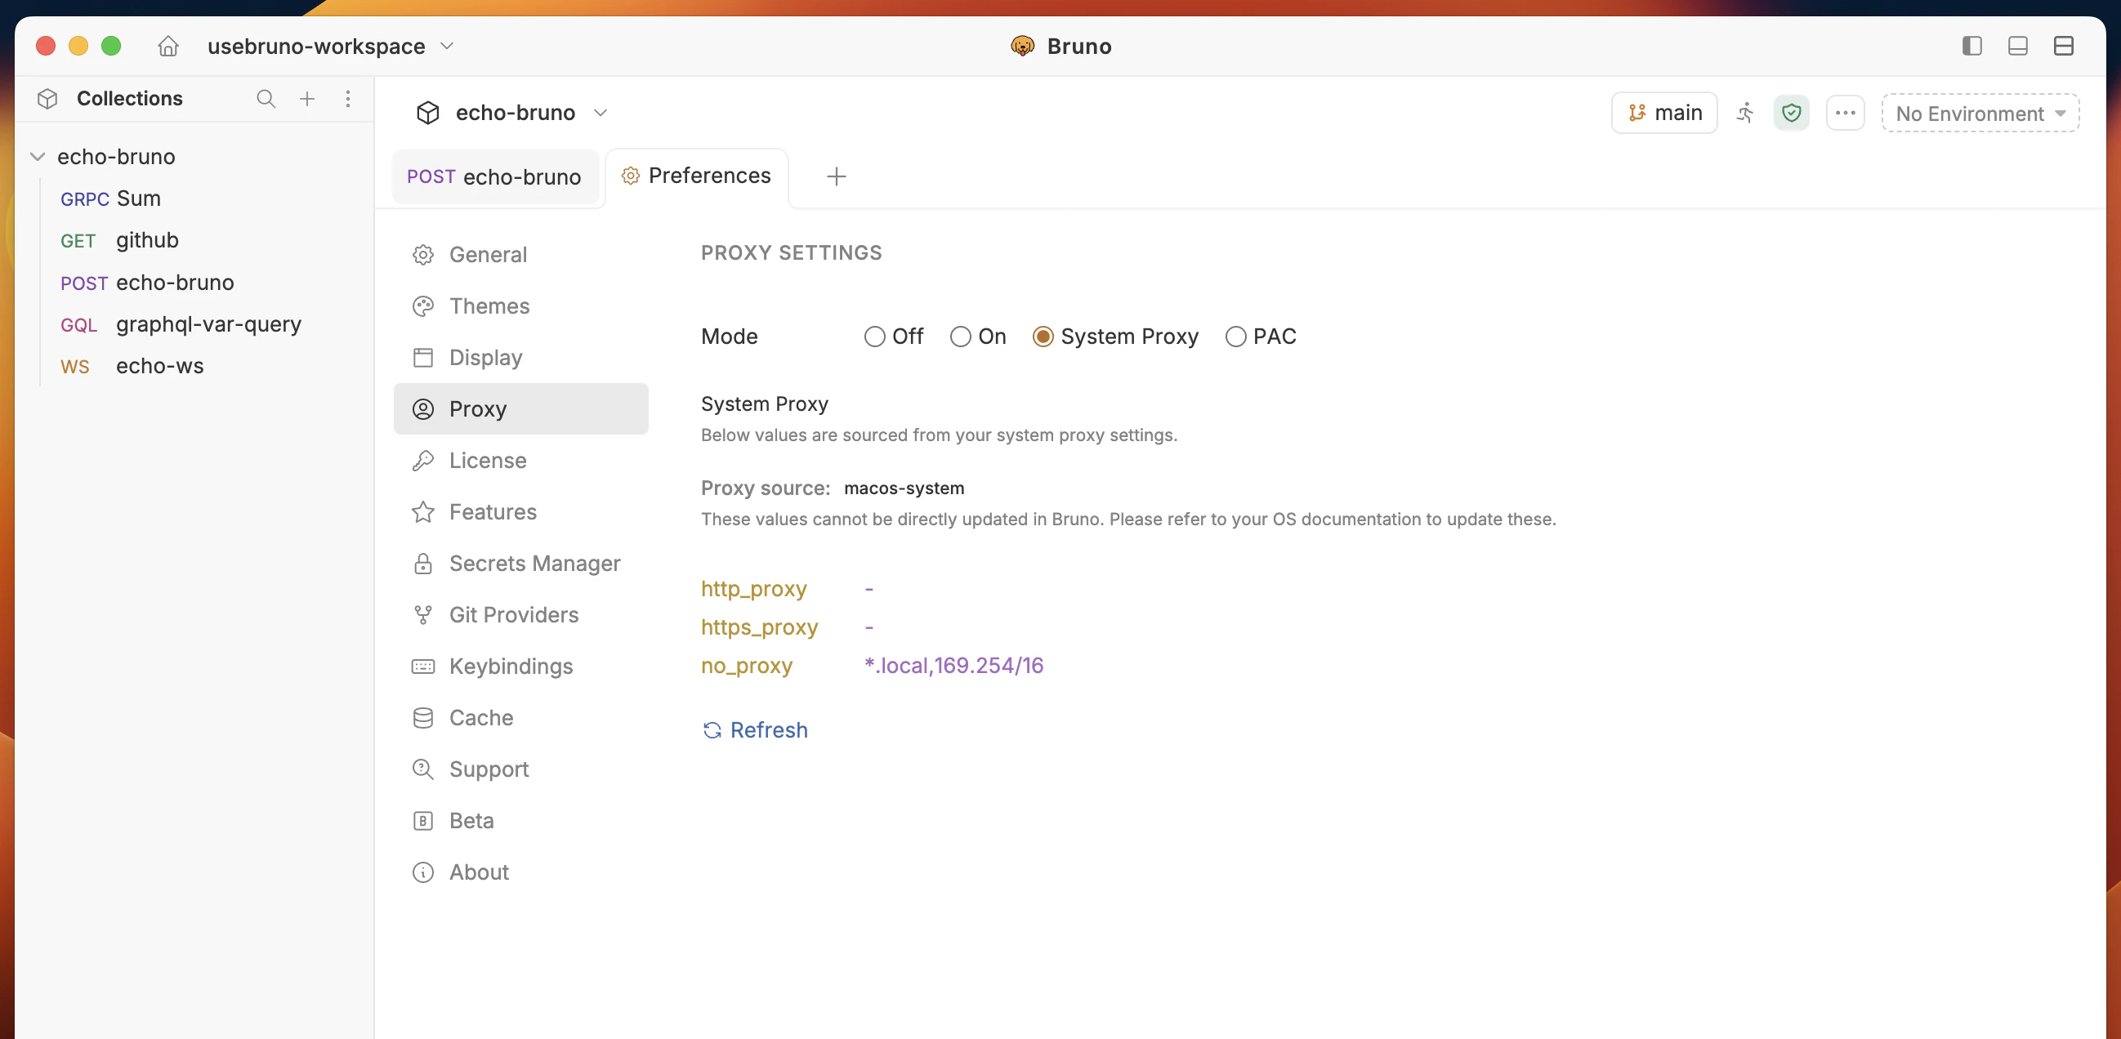Collapse the echo-bruno collection tree
The height and width of the screenshot is (1039, 2121).
(37, 157)
